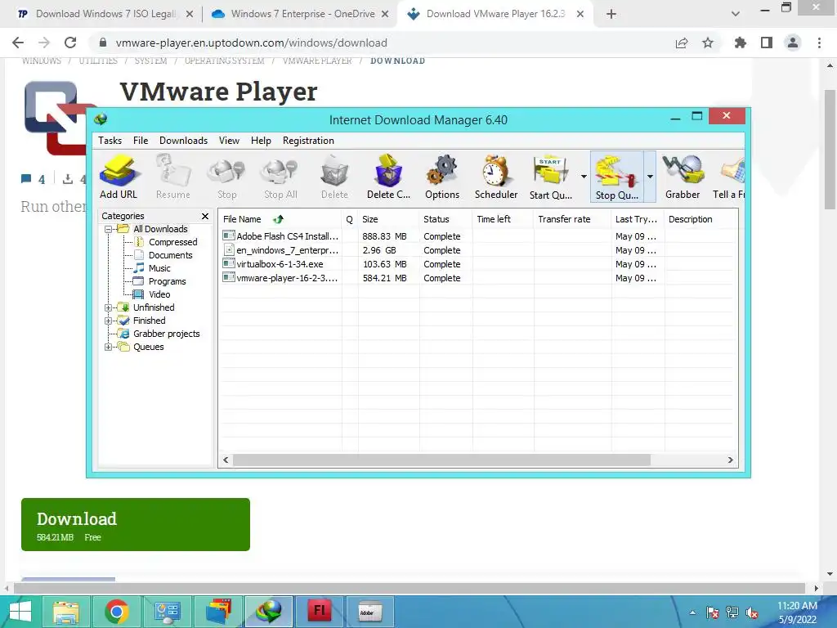Screen dimensions: 837x628
Task: Click the green Download button on webpage
Action: pos(136,524)
